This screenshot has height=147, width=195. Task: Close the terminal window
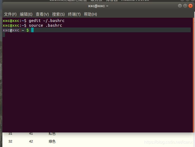point(191,6)
